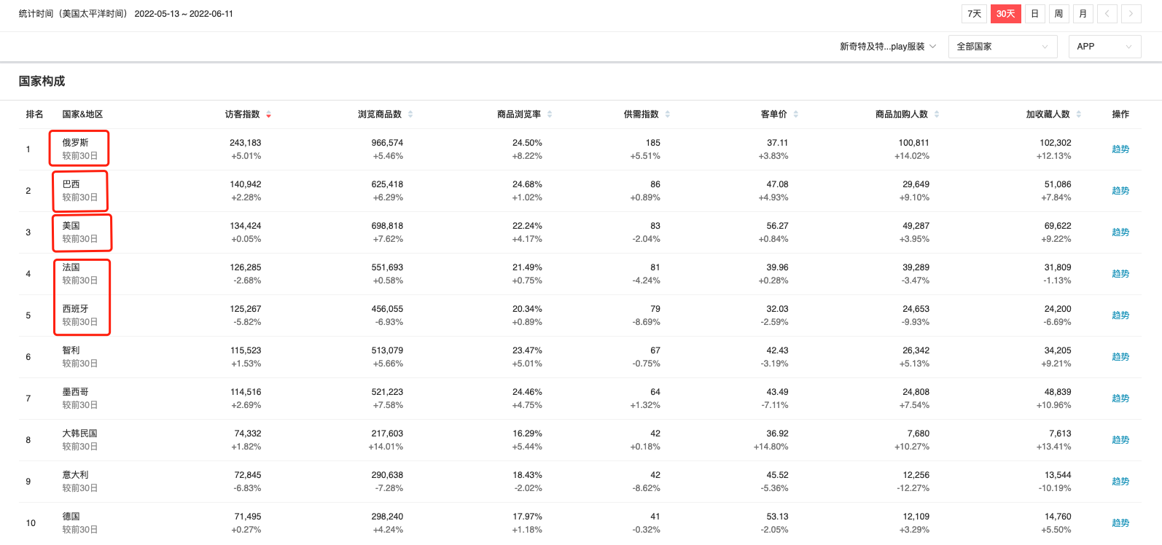Open the APP platform dropdown

[1104, 47]
